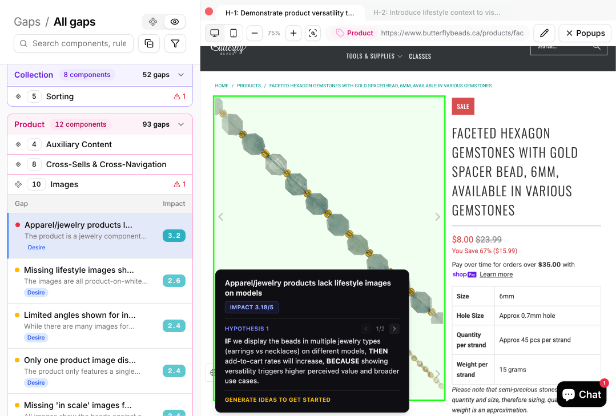Click the butterflybeads URL field
The height and width of the screenshot is (416, 616).
(452, 33)
